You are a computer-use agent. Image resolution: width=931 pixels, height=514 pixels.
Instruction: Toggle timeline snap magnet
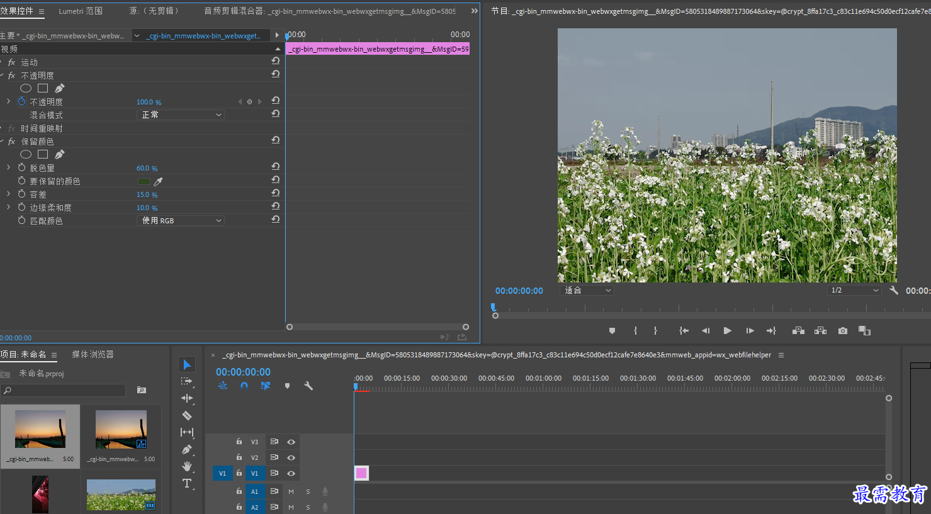click(244, 386)
